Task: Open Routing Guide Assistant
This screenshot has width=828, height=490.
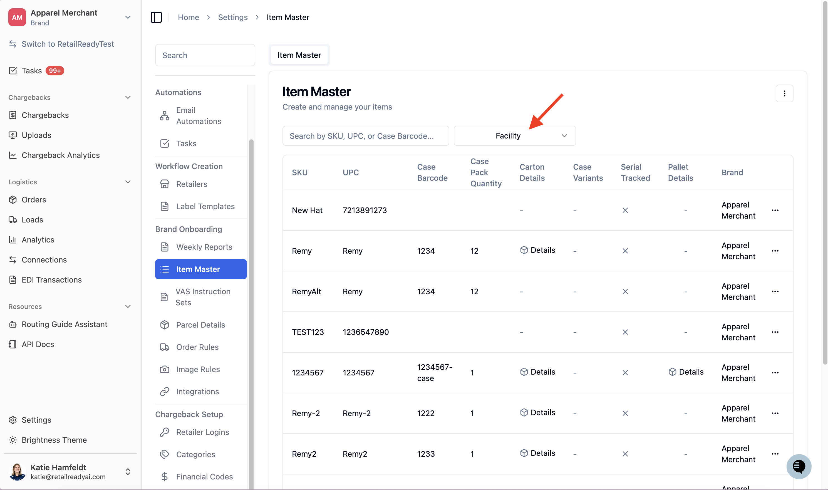Action: 58,324
